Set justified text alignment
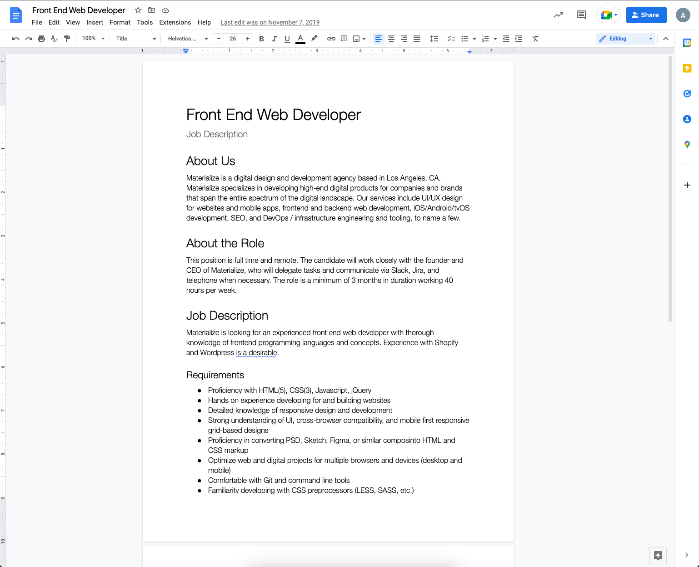 tap(416, 39)
